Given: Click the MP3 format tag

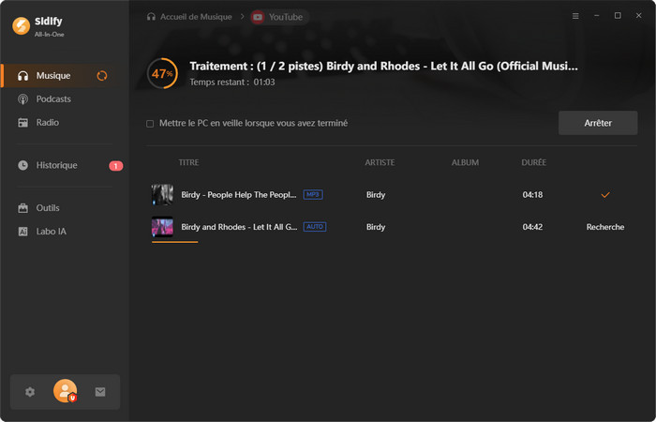Looking at the screenshot, I should pyautogui.click(x=313, y=195).
